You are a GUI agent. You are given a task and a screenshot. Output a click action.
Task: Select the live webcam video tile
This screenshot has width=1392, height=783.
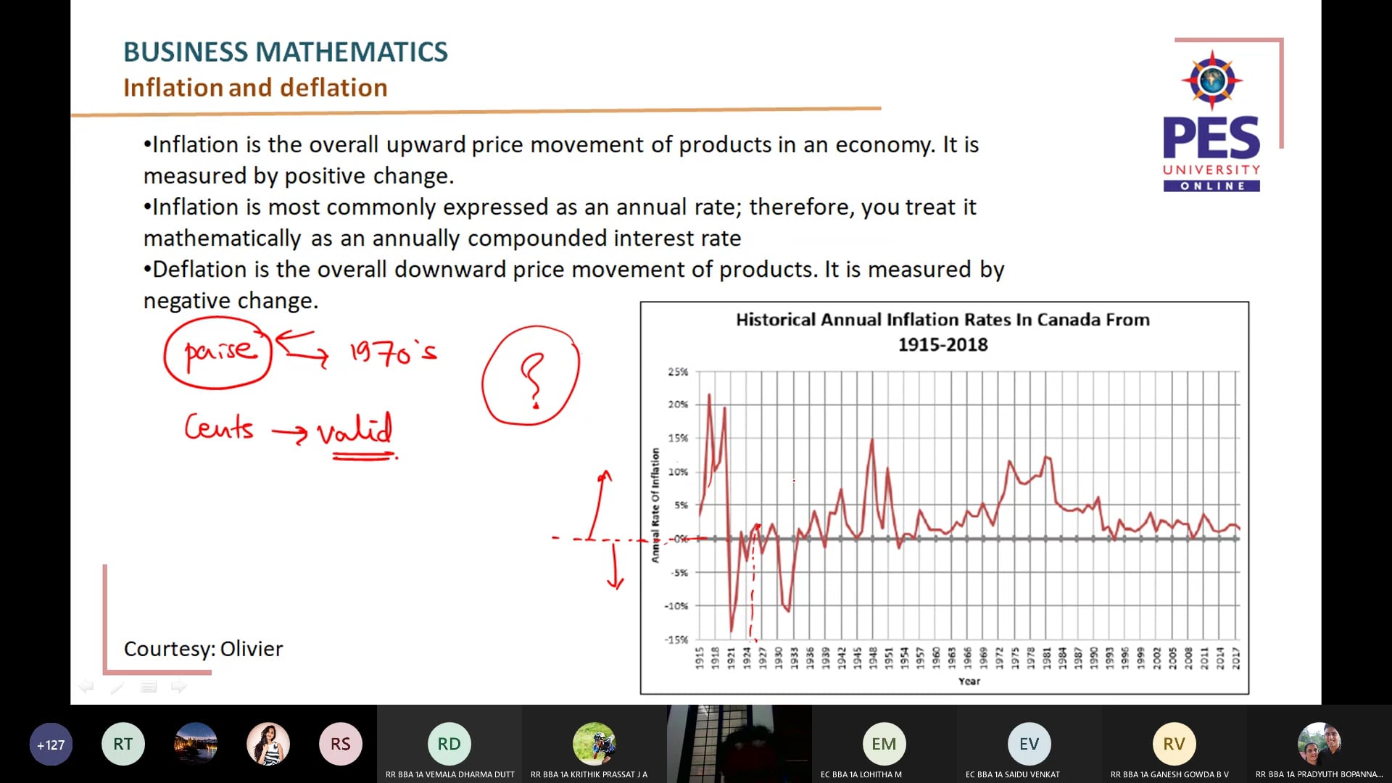[x=739, y=743]
